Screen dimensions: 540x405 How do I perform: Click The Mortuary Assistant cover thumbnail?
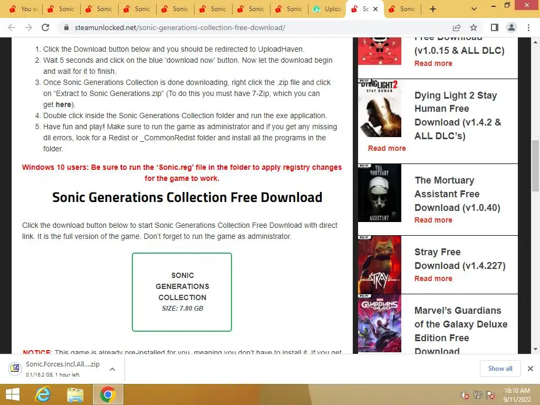[380, 193]
